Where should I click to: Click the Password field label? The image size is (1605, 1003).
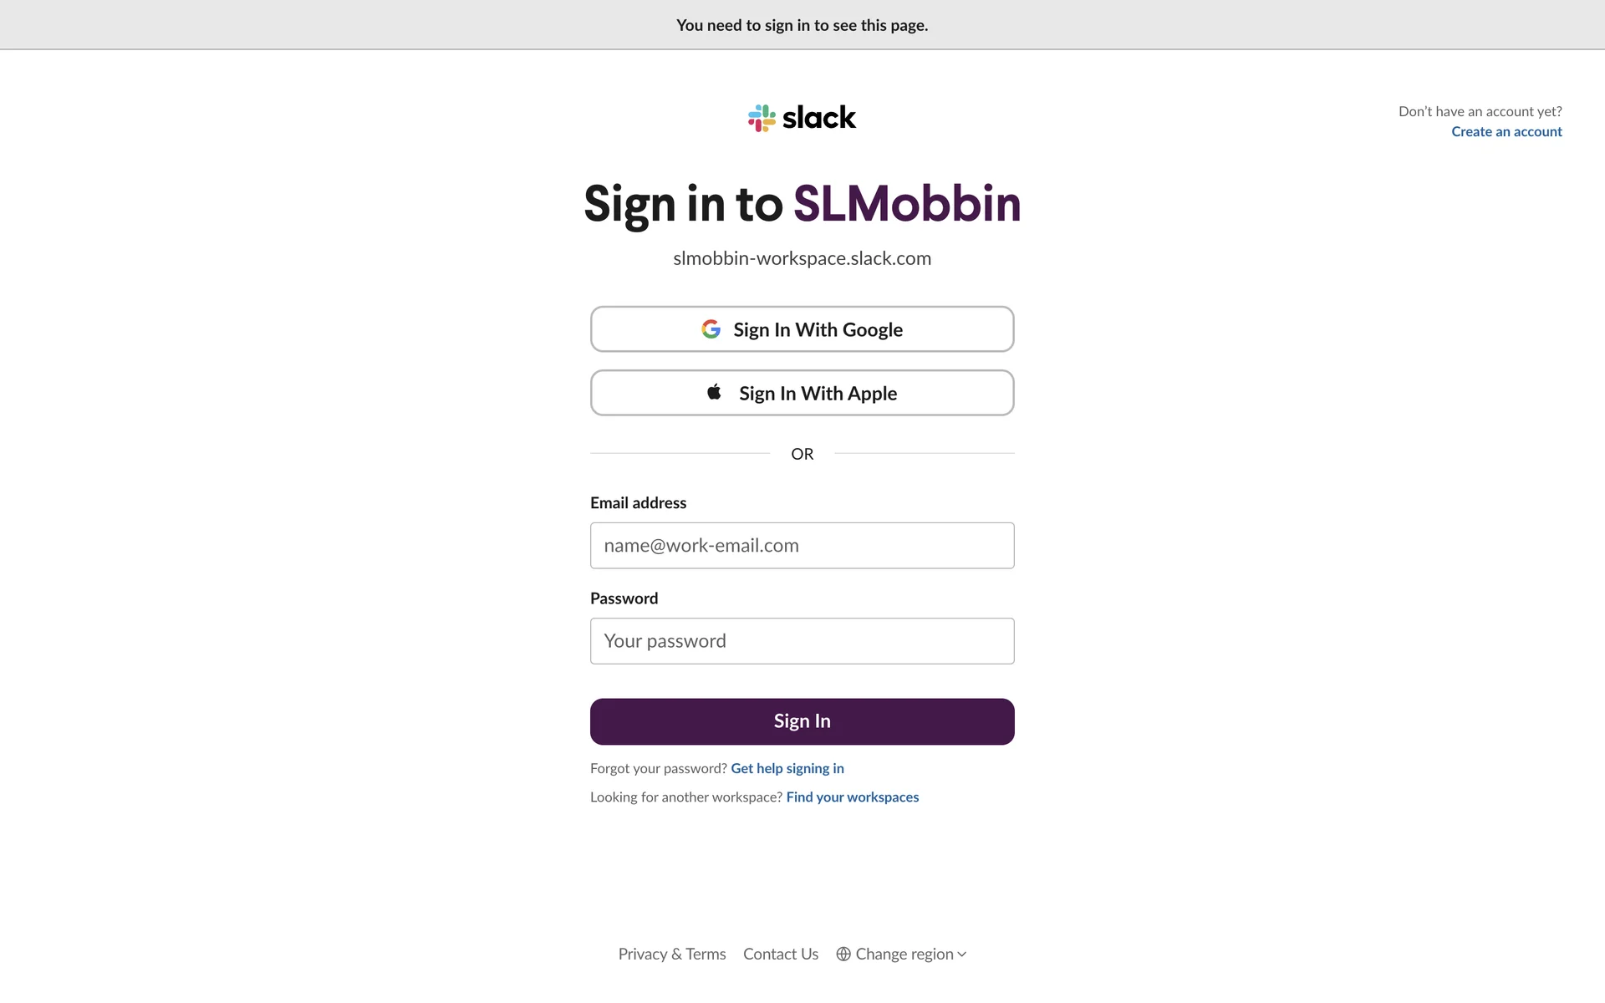(624, 598)
